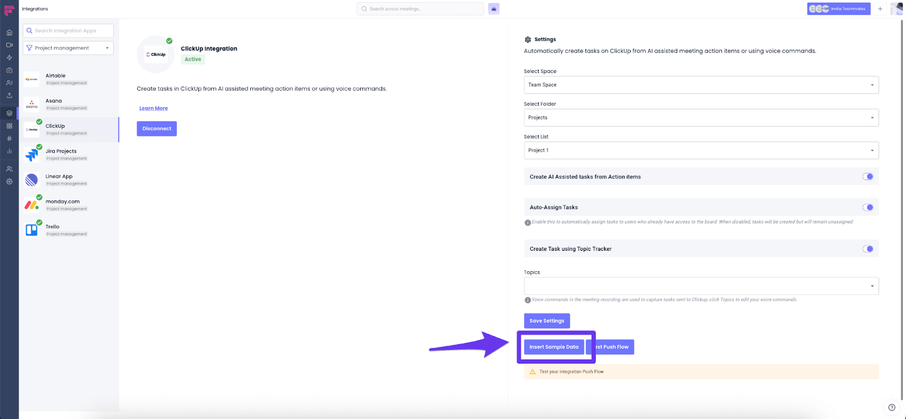Click the Trello logo

[x=32, y=230]
